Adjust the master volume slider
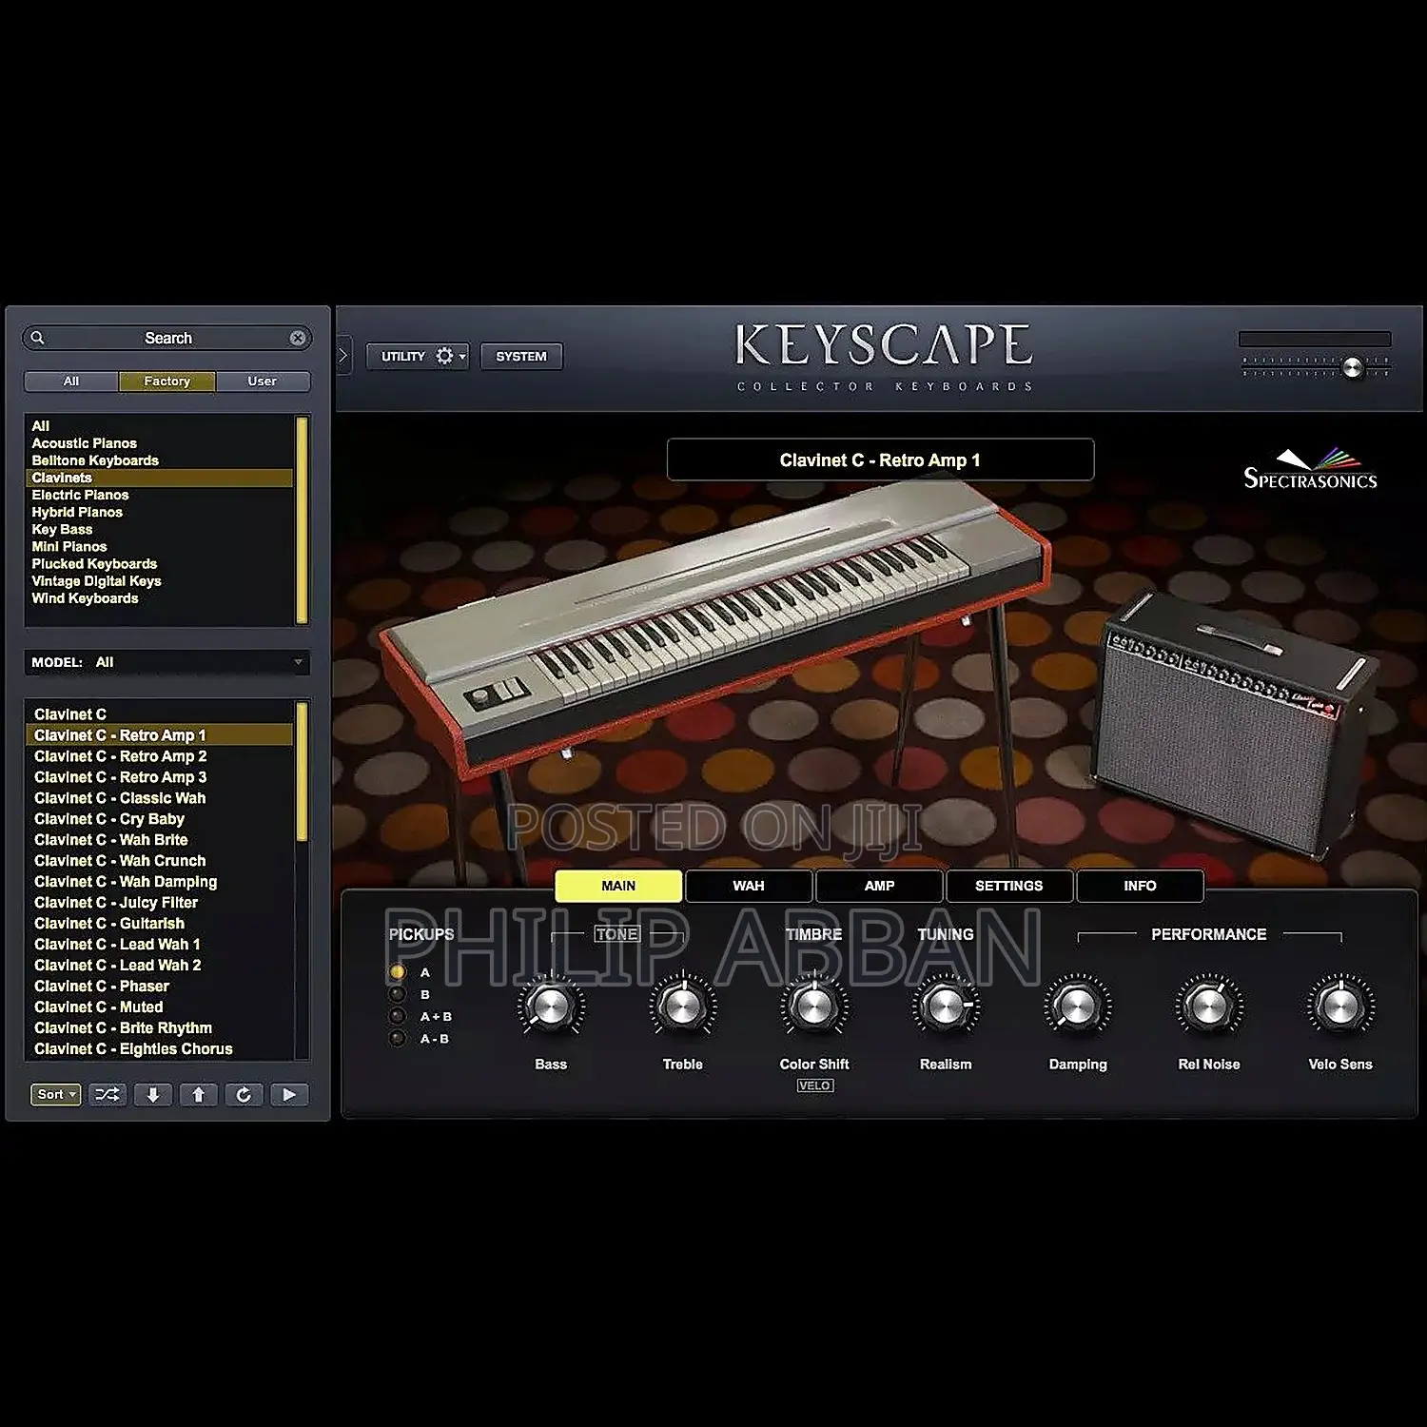The image size is (1427, 1427). point(1352,368)
